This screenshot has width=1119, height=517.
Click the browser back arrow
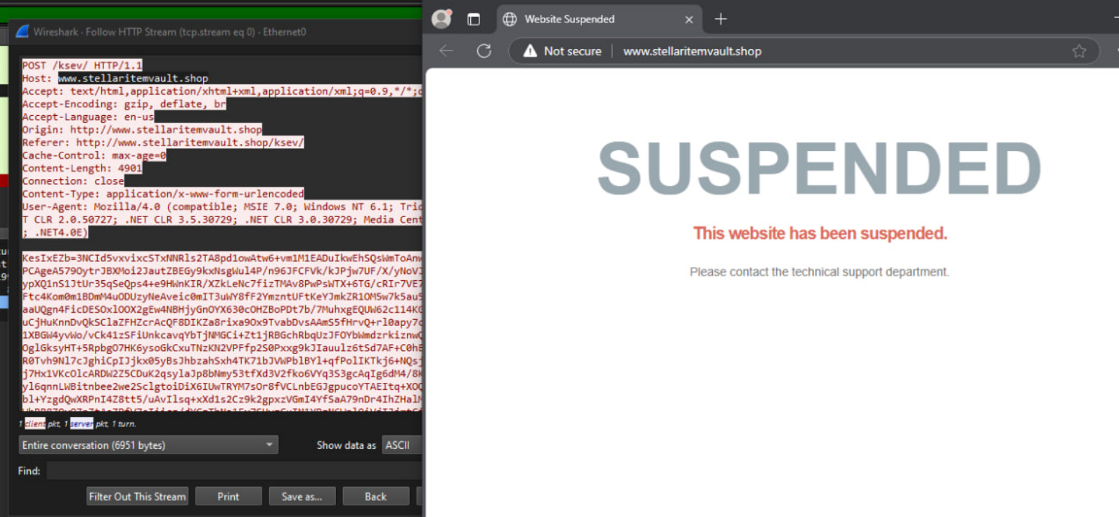(446, 51)
